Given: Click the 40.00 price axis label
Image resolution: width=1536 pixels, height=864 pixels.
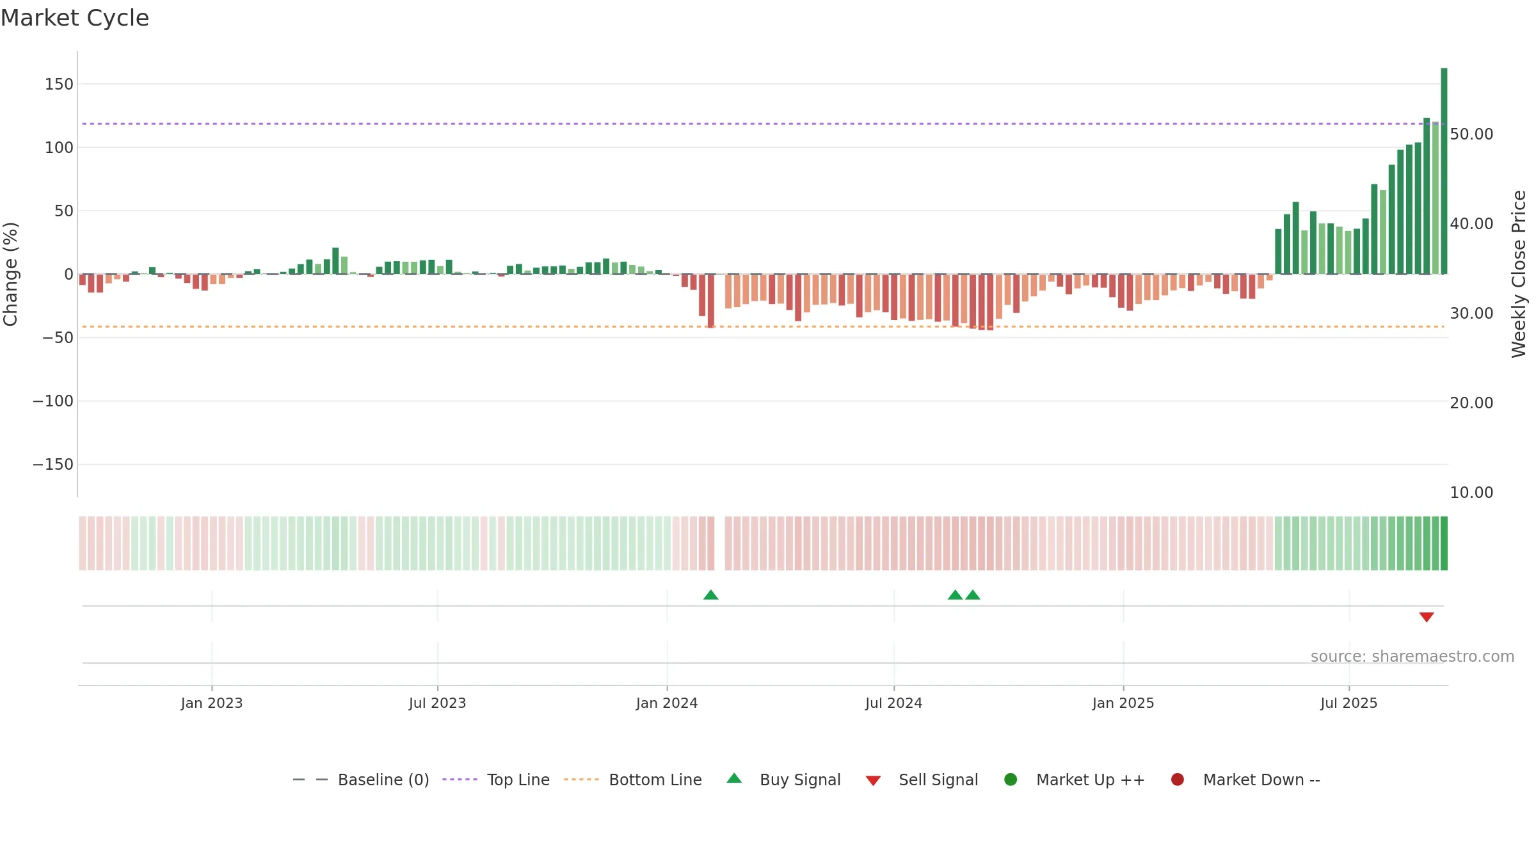Looking at the screenshot, I should (x=1471, y=224).
